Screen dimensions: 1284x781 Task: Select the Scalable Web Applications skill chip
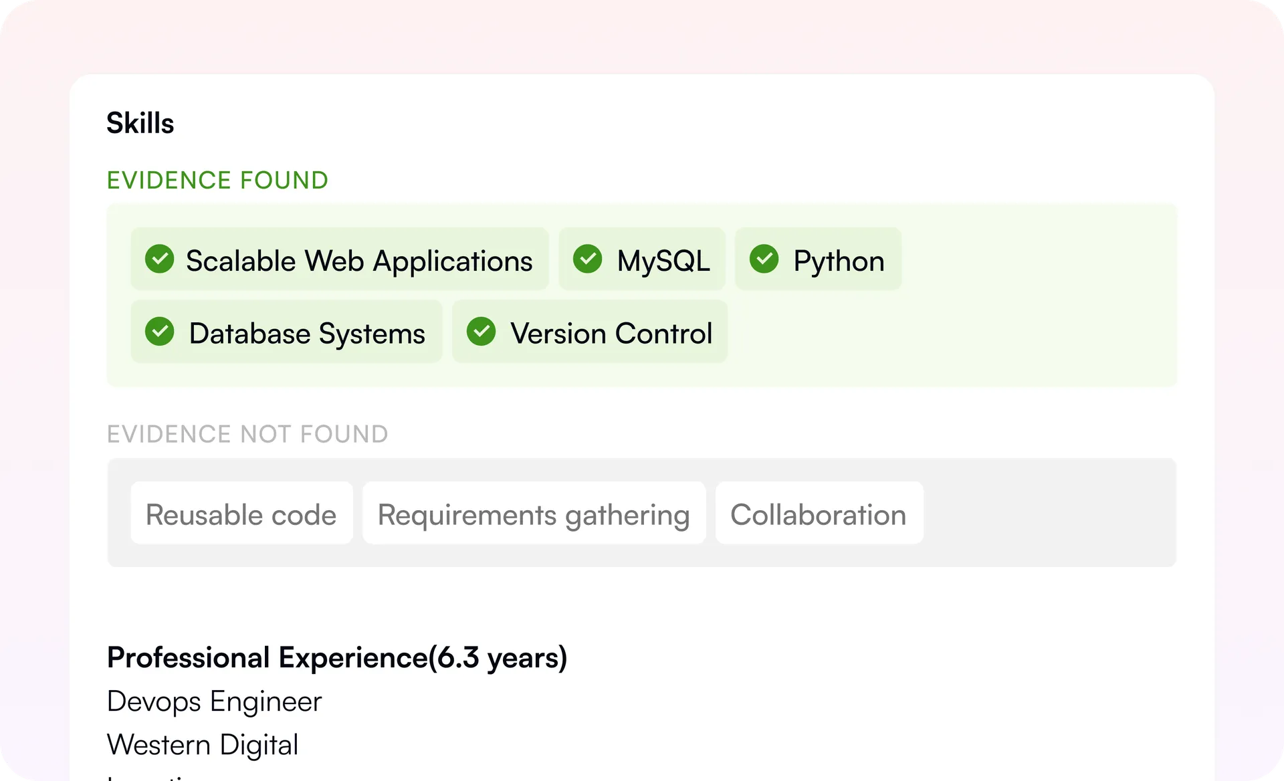340,259
